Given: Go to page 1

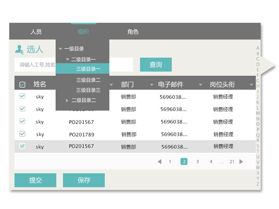Looking at the screenshot, I should pos(170,162).
